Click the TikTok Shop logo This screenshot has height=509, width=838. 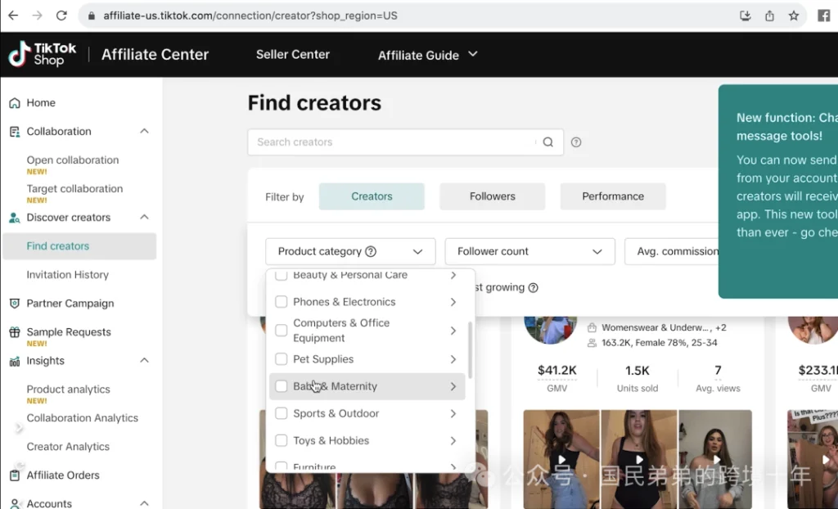click(x=43, y=55)
